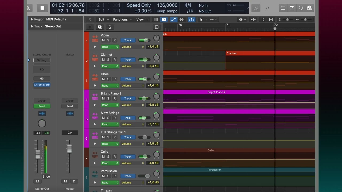Click the Stop button in the transport
Image resolution: width=342 pixels, height=192 pixels.
42,8
